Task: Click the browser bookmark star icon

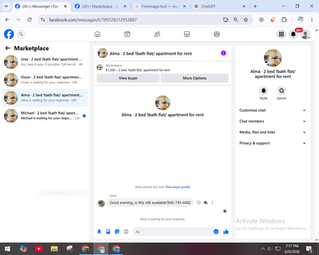Action: tap(246, 20)
